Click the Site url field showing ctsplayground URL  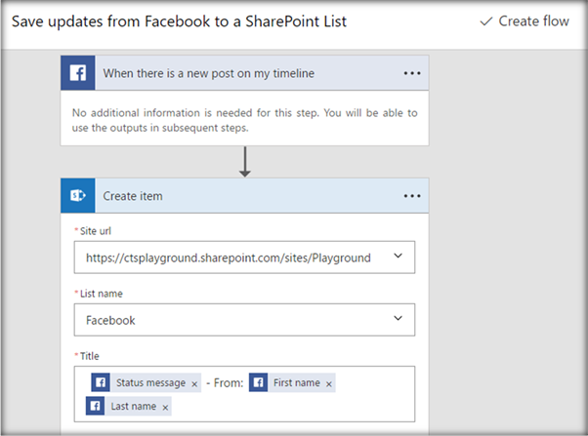click(x=244, y=258)
